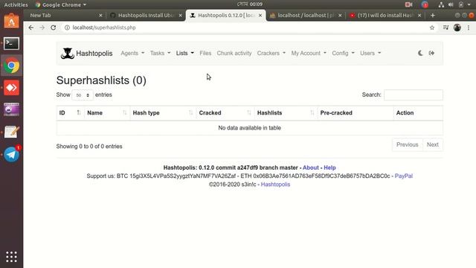Click the site info icon in address bar
This screenshot has height=268, width=476.
tap(67, 28)
